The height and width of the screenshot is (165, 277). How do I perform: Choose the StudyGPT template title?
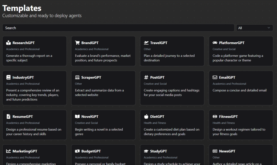click(x=159, y=151)
